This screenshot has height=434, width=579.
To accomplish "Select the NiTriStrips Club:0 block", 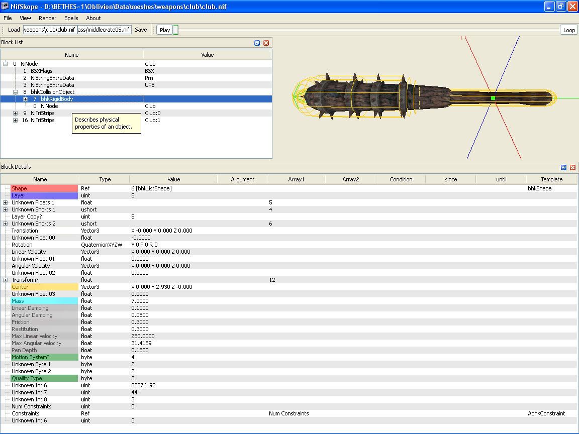I will [x=42, y=113].
